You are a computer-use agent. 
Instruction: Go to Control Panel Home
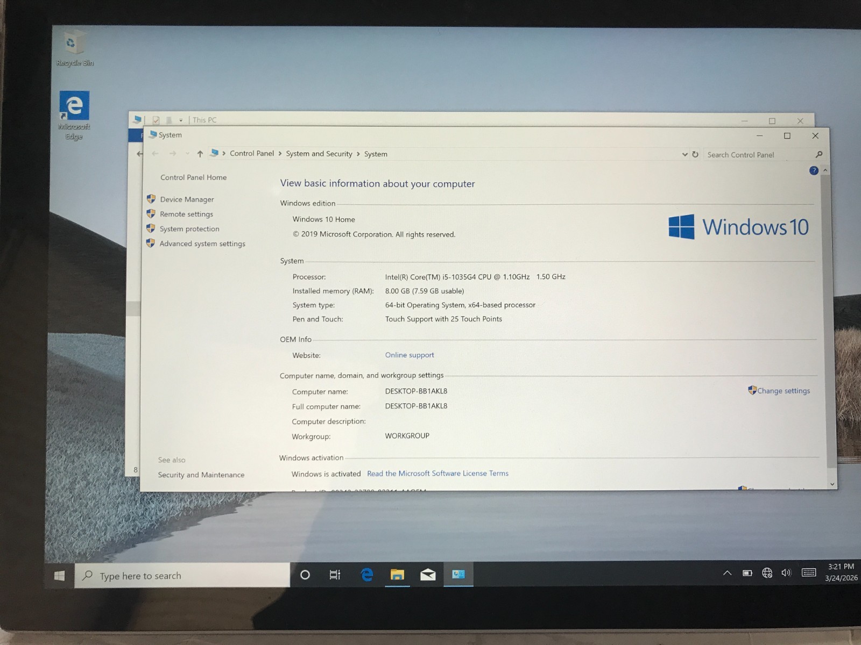point(193,177)
